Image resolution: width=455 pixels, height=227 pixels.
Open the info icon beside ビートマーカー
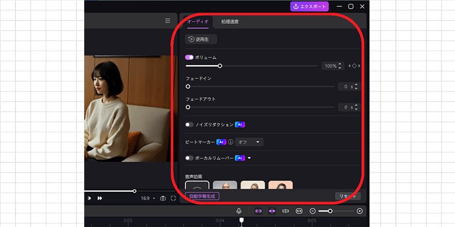231,142
